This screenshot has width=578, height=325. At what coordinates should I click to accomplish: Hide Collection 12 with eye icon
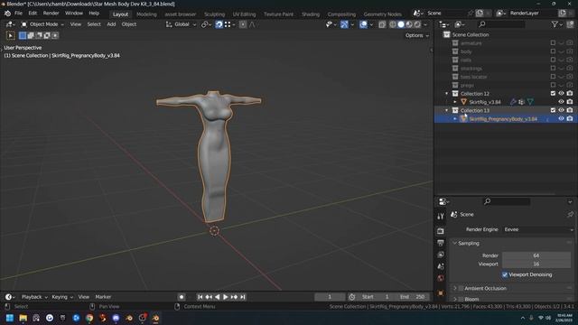coord(561,94)
